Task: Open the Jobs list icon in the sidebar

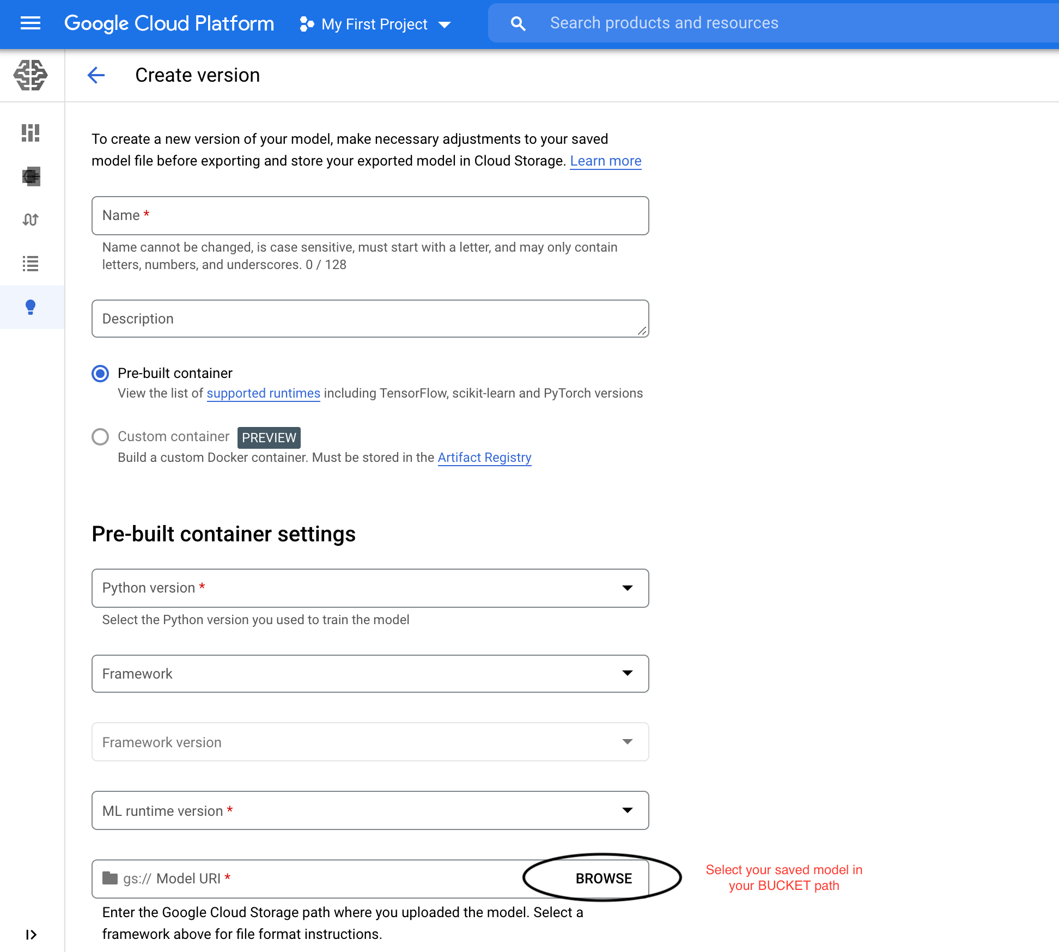Action: tap(31, 264)
